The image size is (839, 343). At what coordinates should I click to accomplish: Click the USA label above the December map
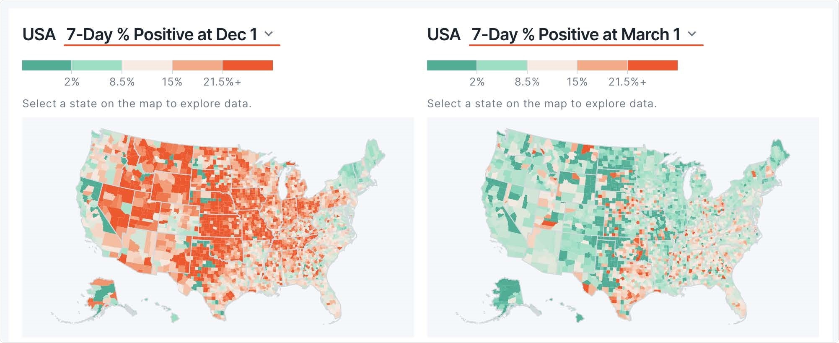click(40, 33)
